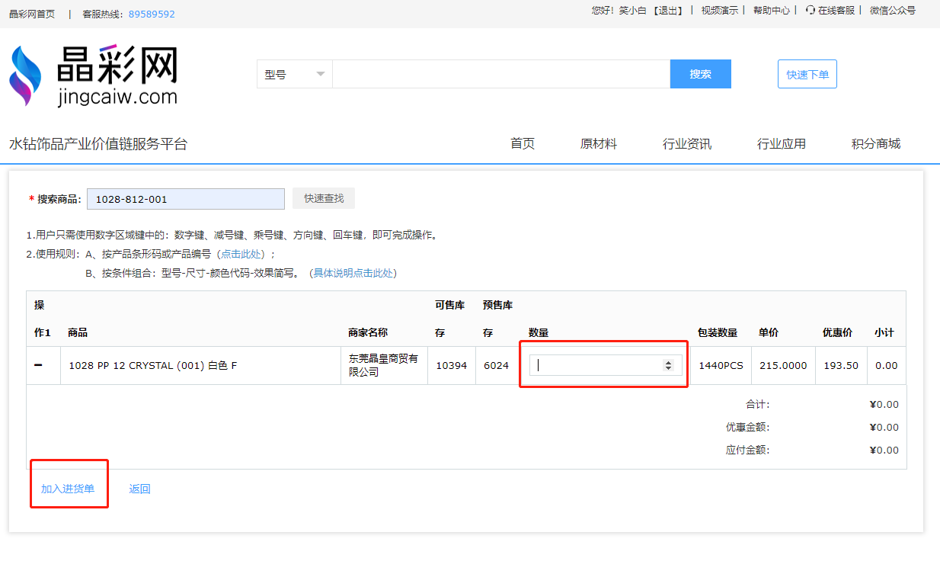Open 积分商城 navigation item
This screenshot has width=940, height=574.
pos(875,144)
